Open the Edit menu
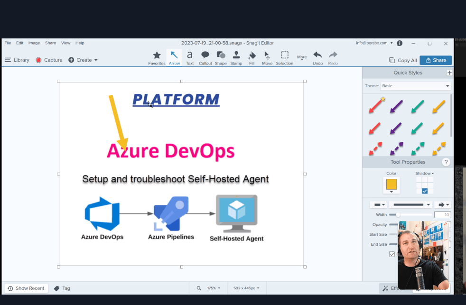This screenshot has width=466, height=305. click(19, 43)
